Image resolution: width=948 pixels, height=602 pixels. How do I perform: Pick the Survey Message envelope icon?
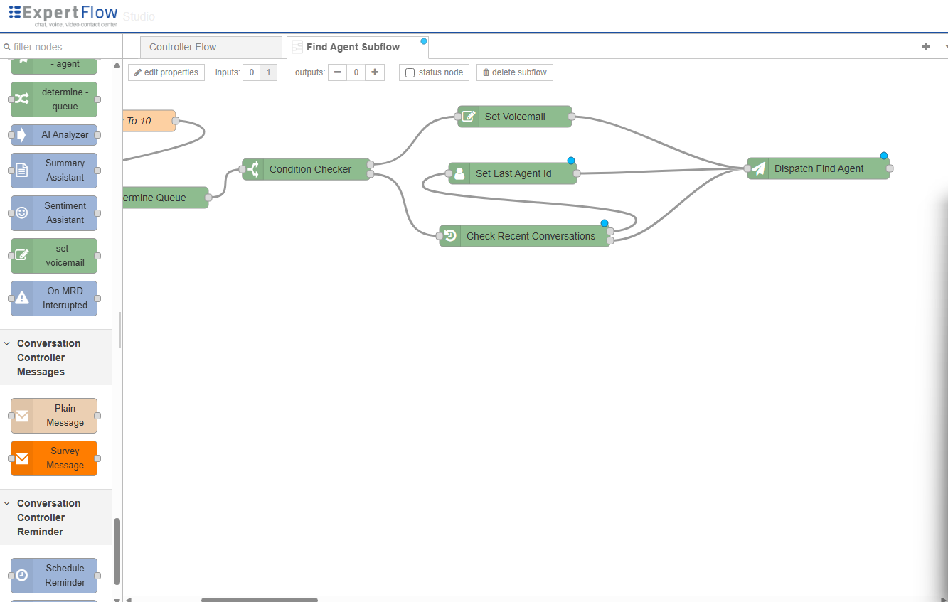click(22, 458)
